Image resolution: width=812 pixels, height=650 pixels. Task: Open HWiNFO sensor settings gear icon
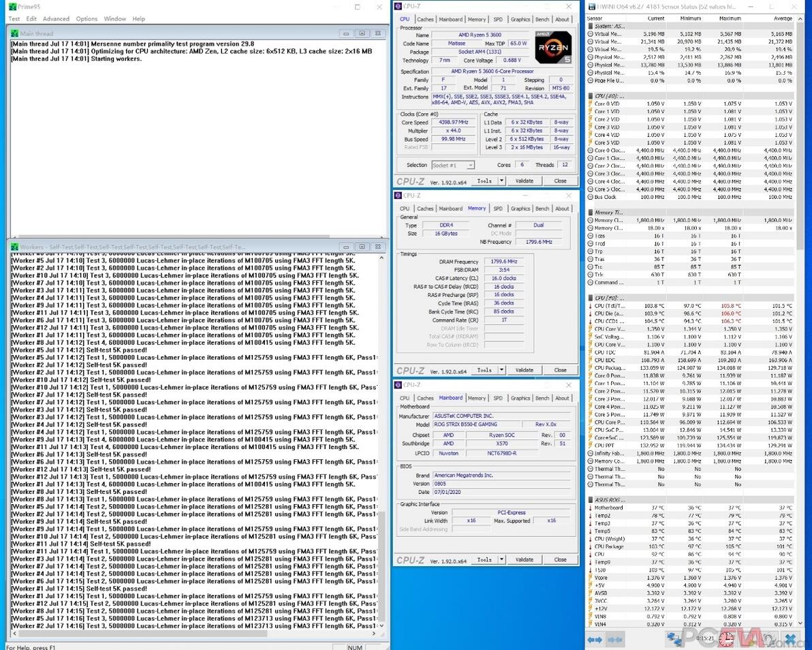[x=770, y=639]
